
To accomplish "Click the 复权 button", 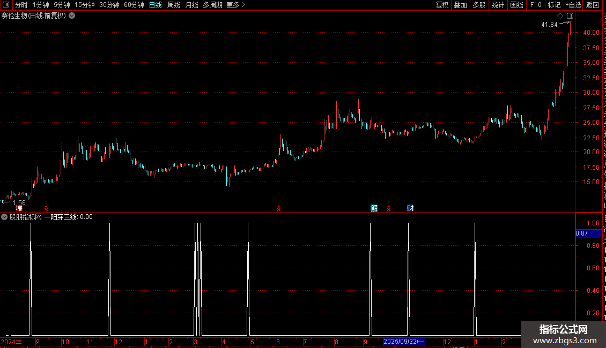I will 442,5.
